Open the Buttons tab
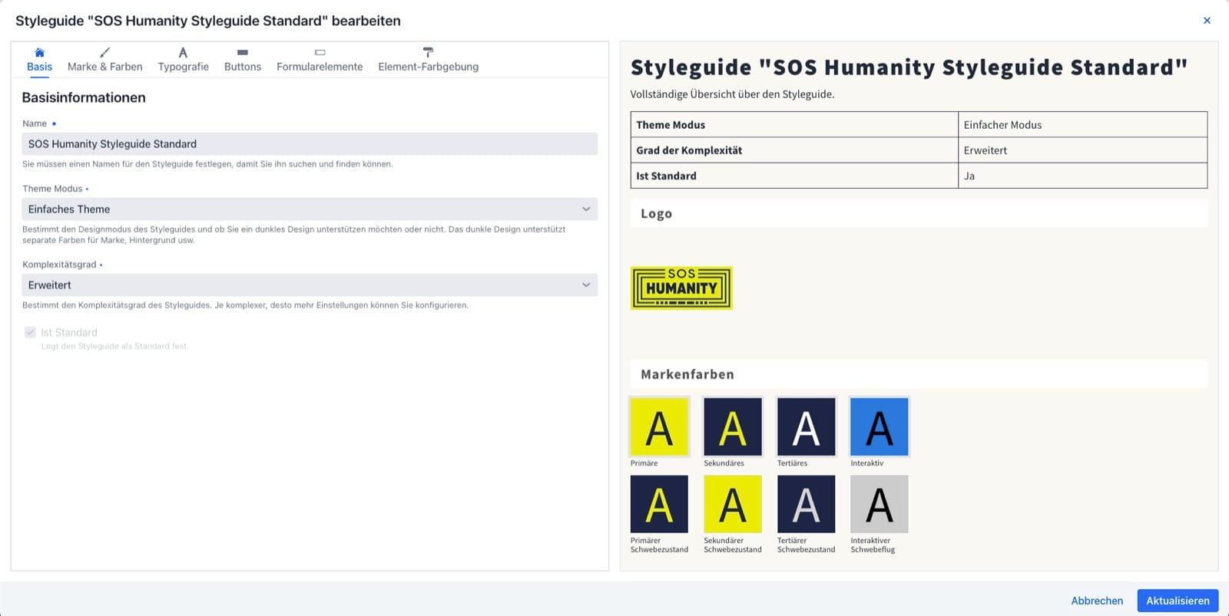 243,67
